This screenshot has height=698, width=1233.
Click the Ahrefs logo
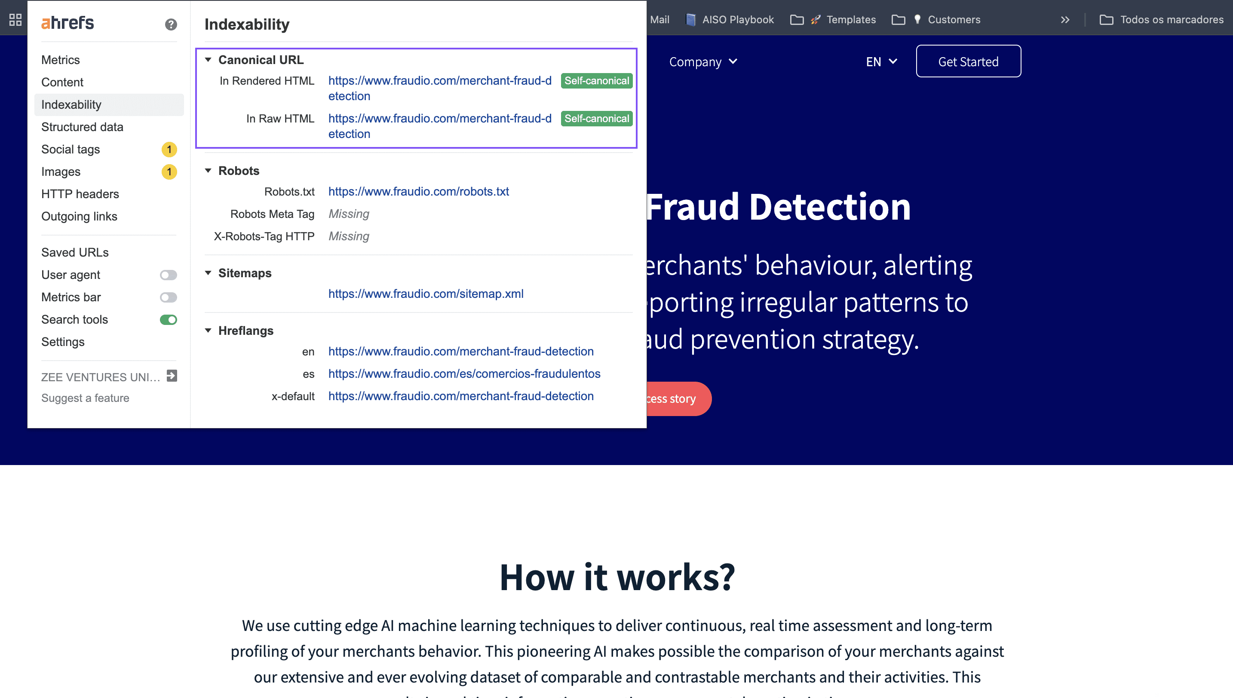coord(67,22)
